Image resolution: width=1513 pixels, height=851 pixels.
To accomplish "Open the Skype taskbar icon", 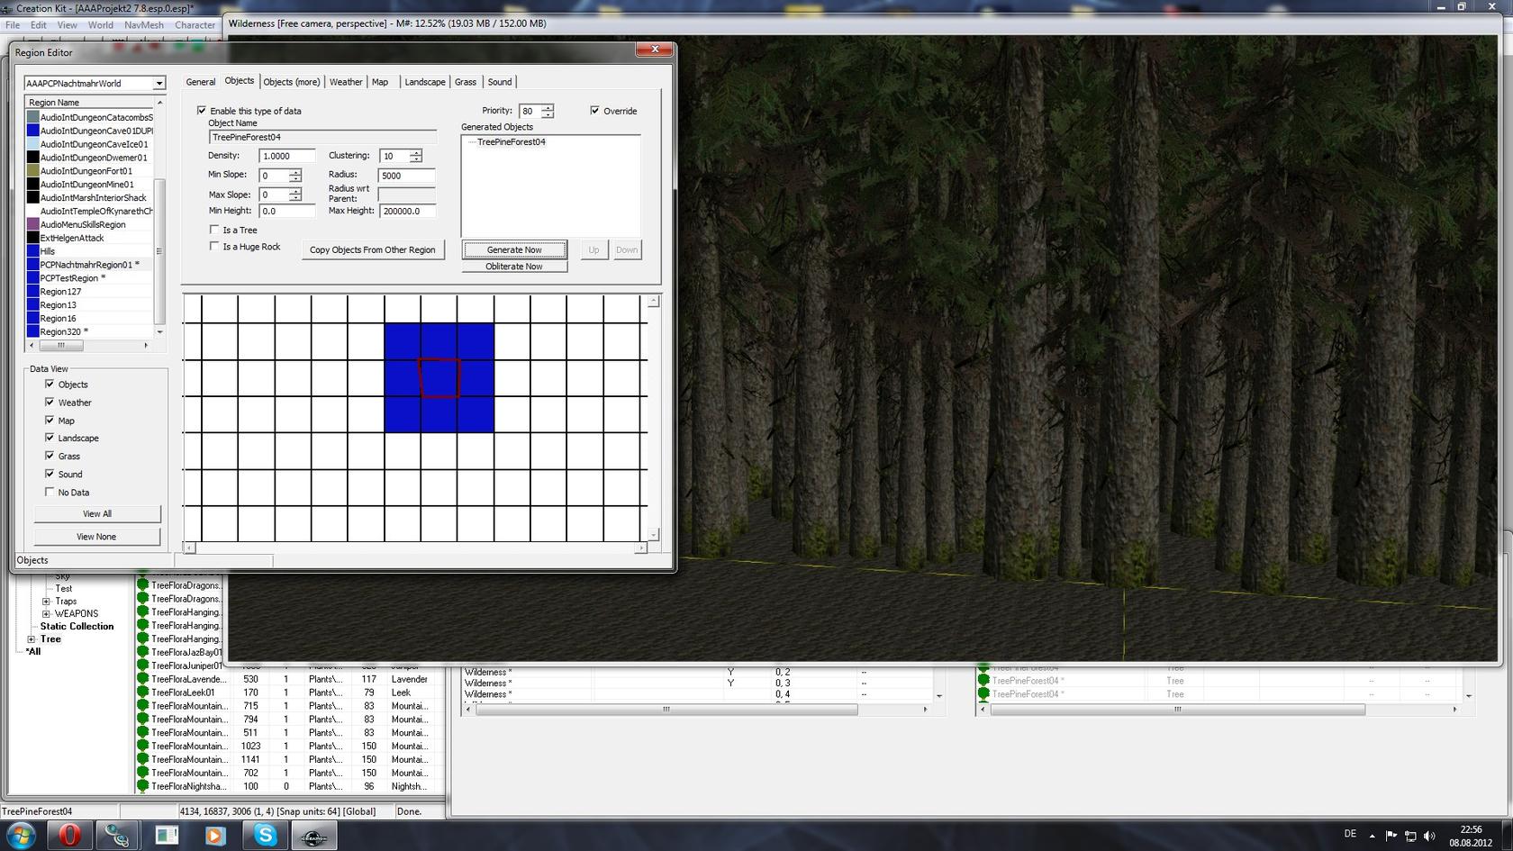I will tap(265, 835).
